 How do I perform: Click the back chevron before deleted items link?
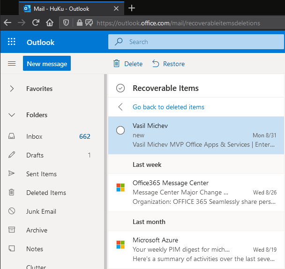coord(120,107)
